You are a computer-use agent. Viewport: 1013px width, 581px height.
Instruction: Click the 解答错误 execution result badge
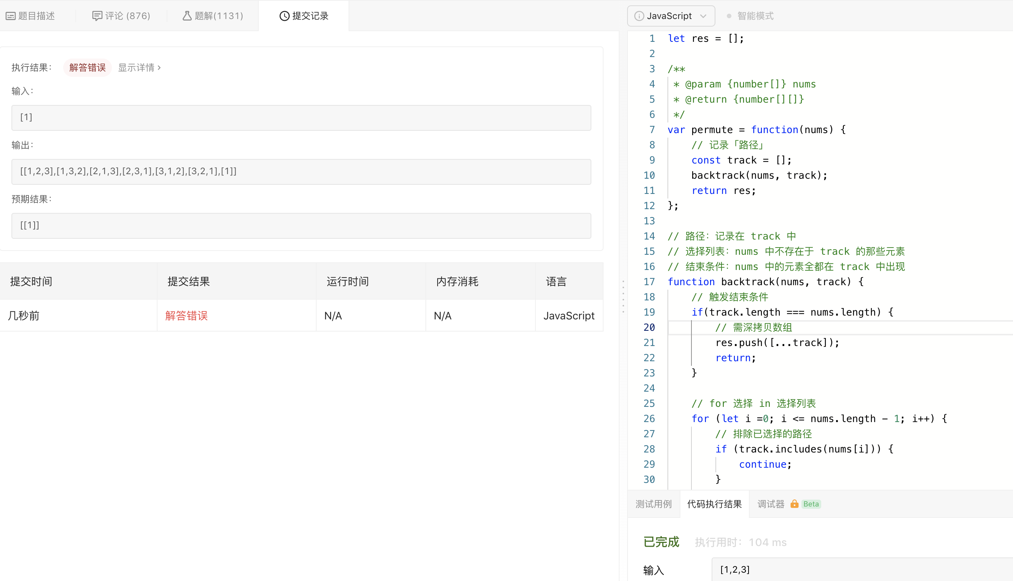87,67
